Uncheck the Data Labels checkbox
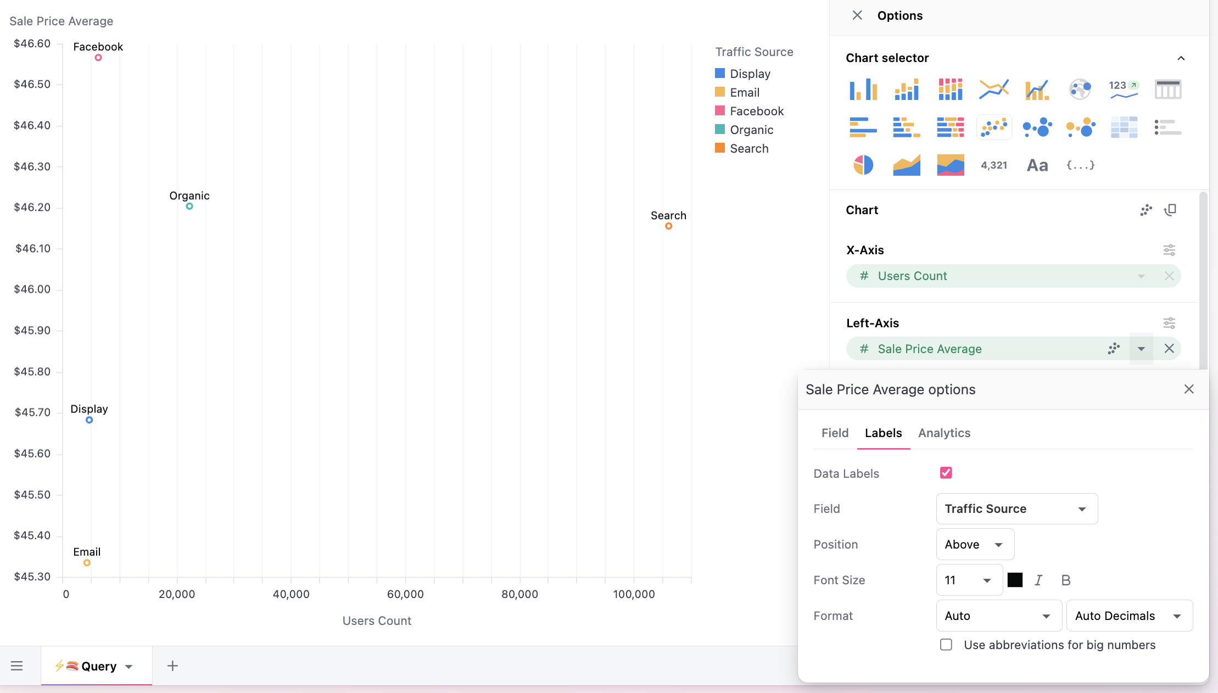The image size is (1218, 693). [946, 473]
